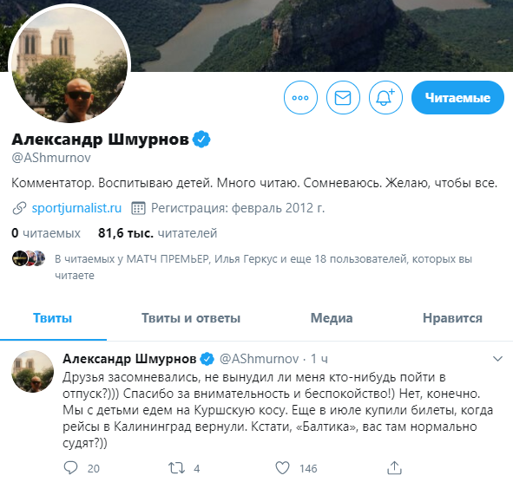Click the reply speech bubble icon
The height and width of the screenshot is (482, 513).
[70, 468]
